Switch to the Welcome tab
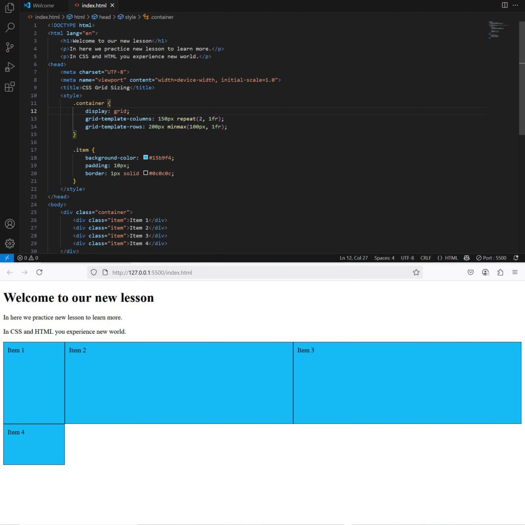Viewport: 525px width, 525px height. click(x=42, y=5)
